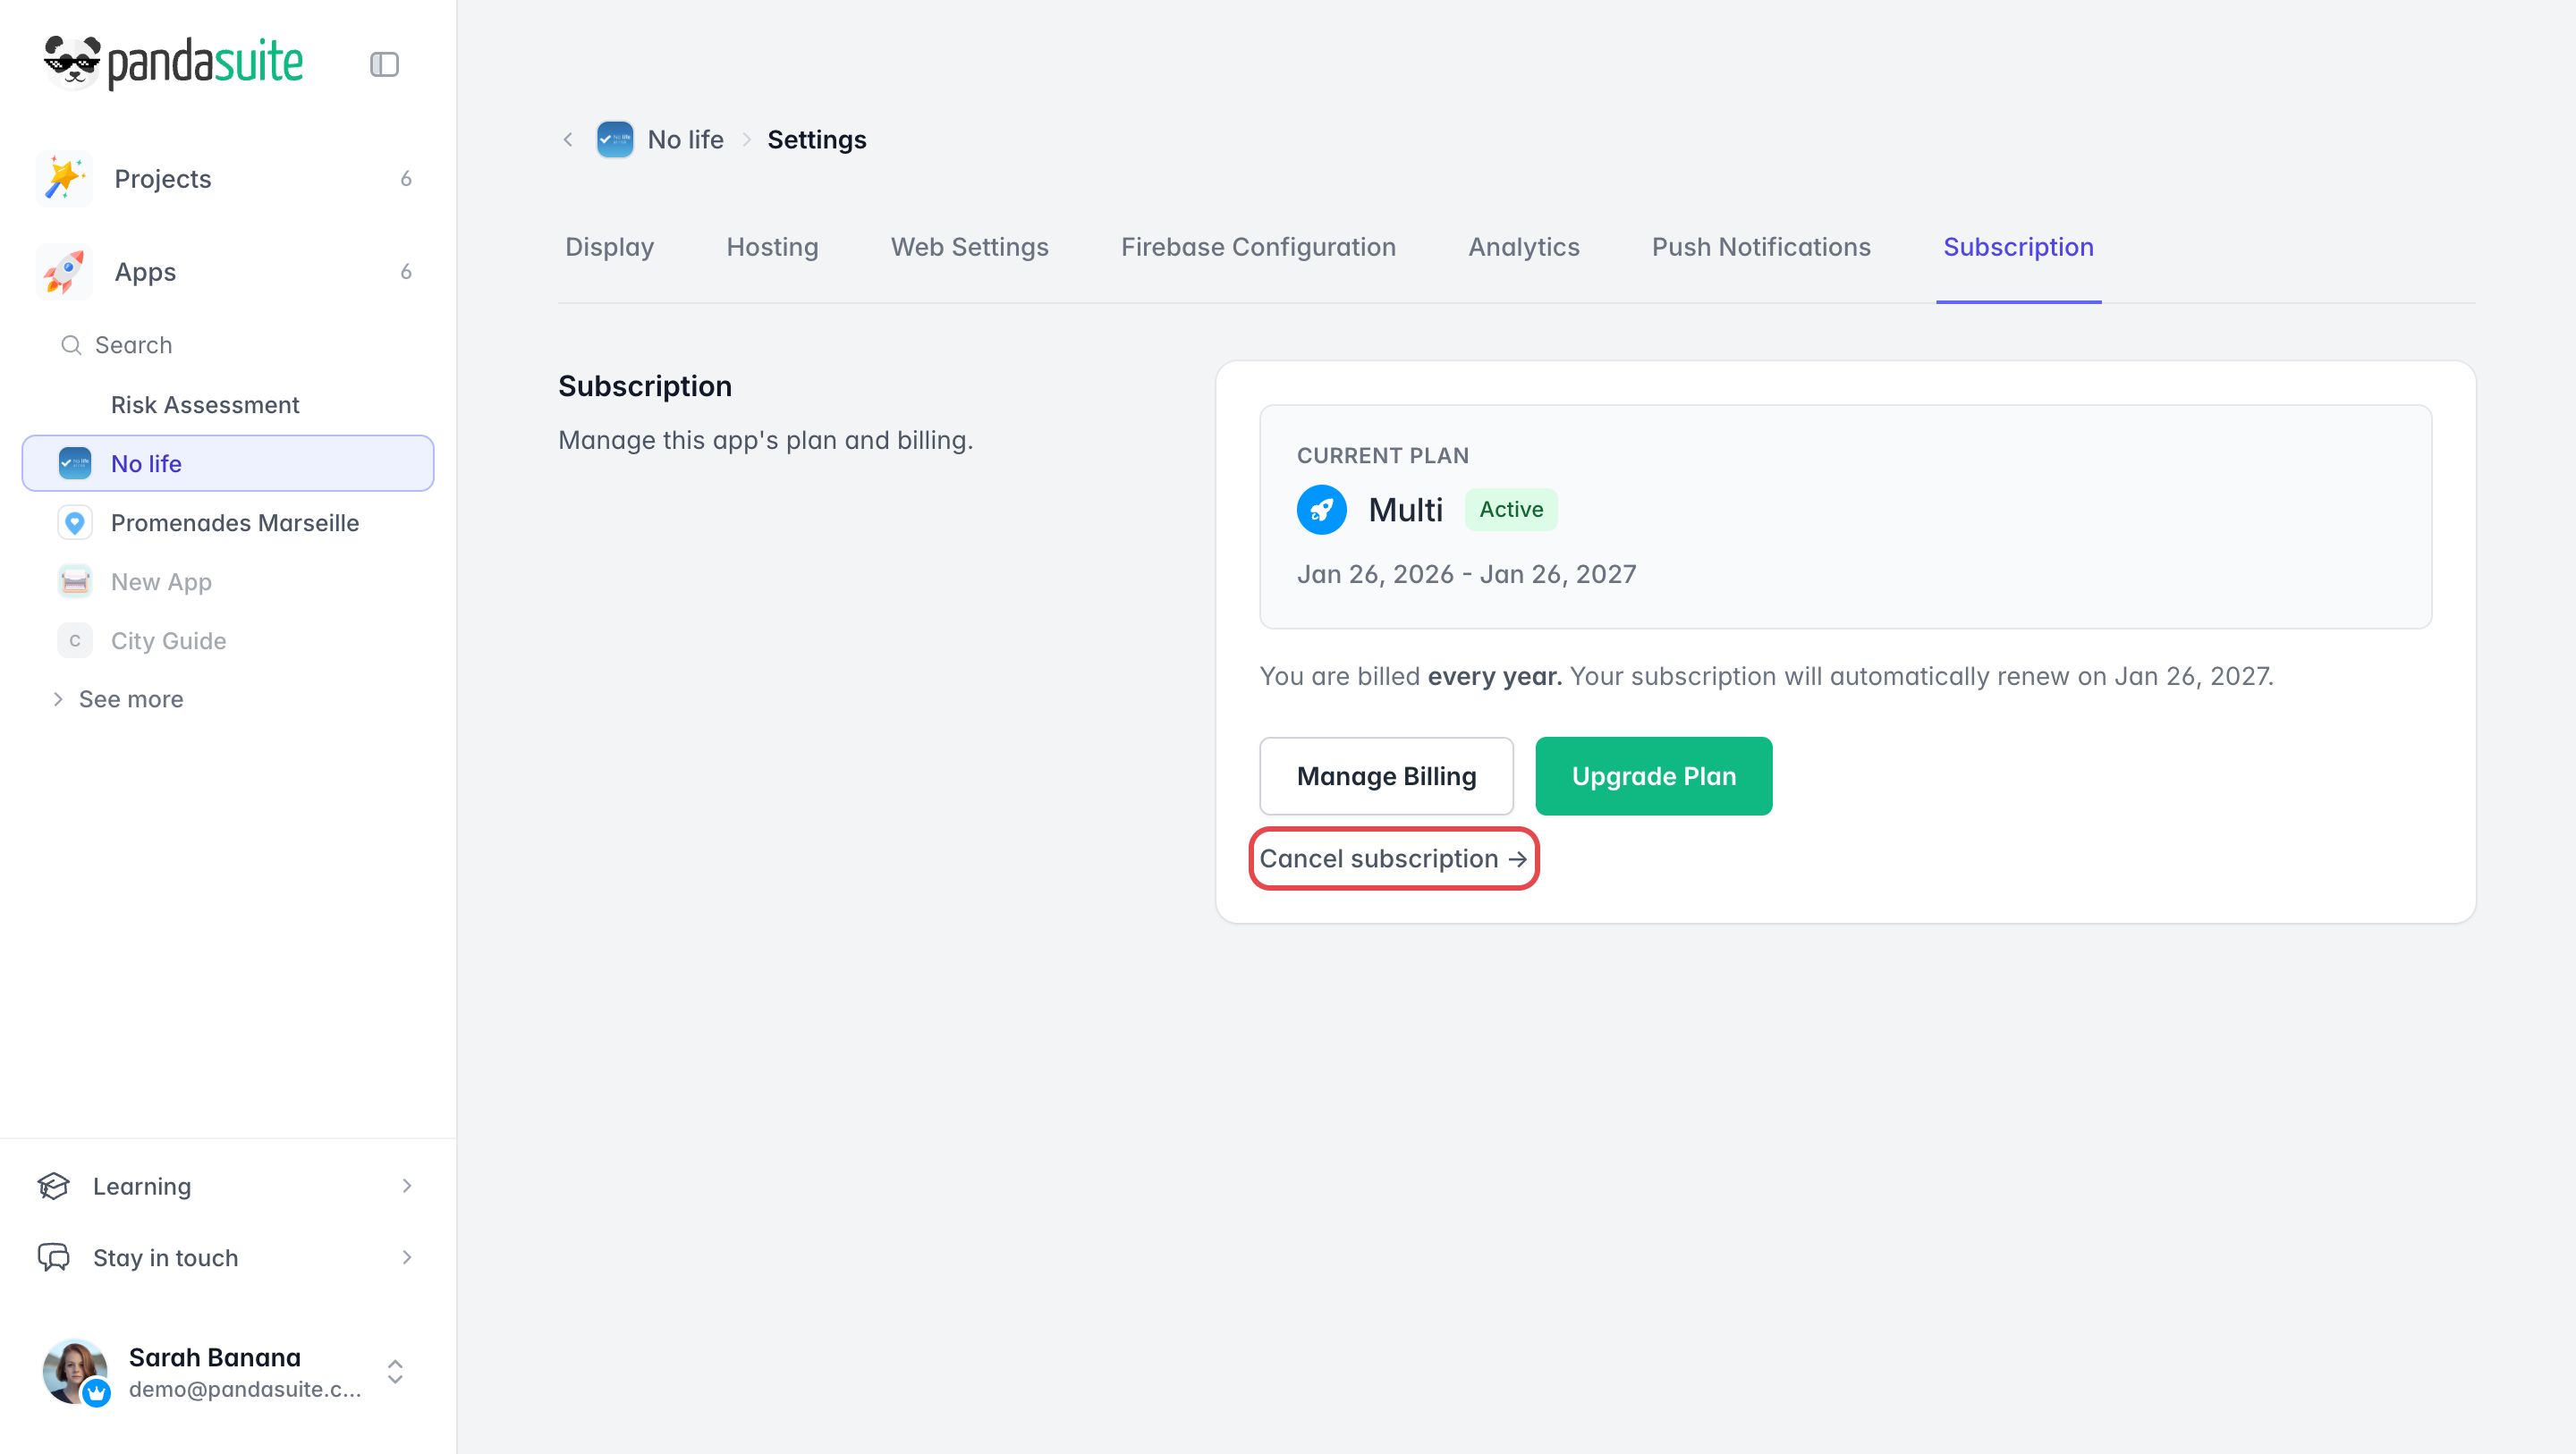Open the Projects section
This screenshot has height=1454, width=2576.
coord(228,179)
